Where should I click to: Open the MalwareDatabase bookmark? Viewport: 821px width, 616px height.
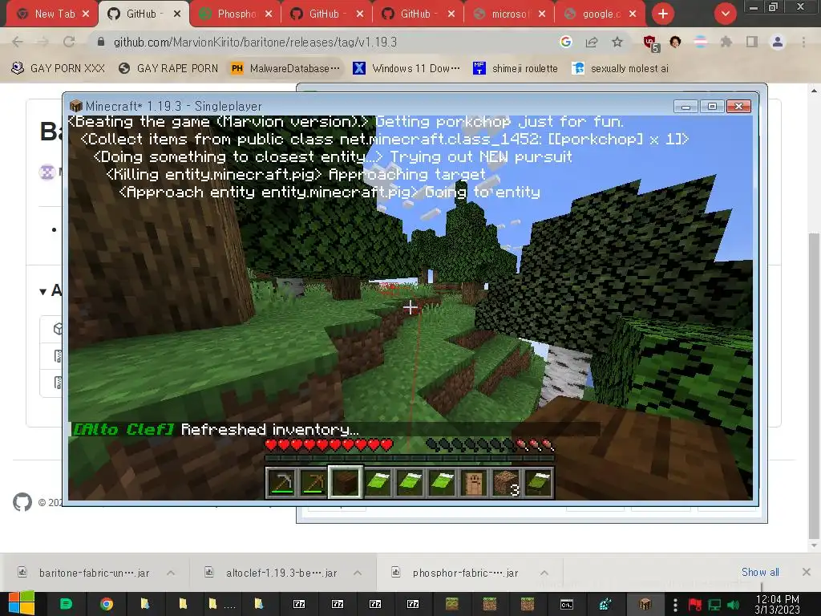285,68
